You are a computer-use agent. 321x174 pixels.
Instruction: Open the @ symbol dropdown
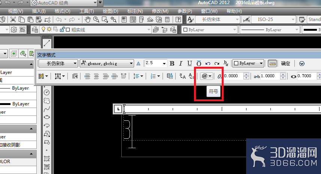(206, 76)
